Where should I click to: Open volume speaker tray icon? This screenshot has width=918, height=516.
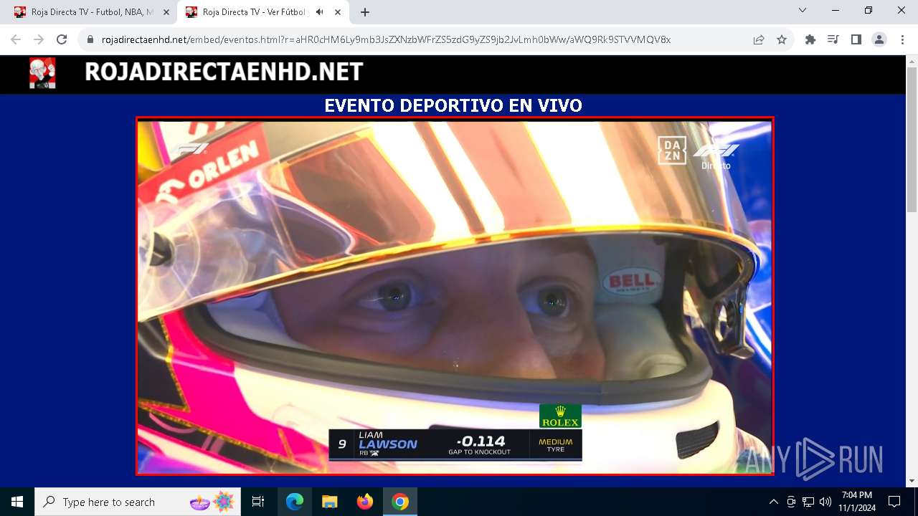click(825, 502)
